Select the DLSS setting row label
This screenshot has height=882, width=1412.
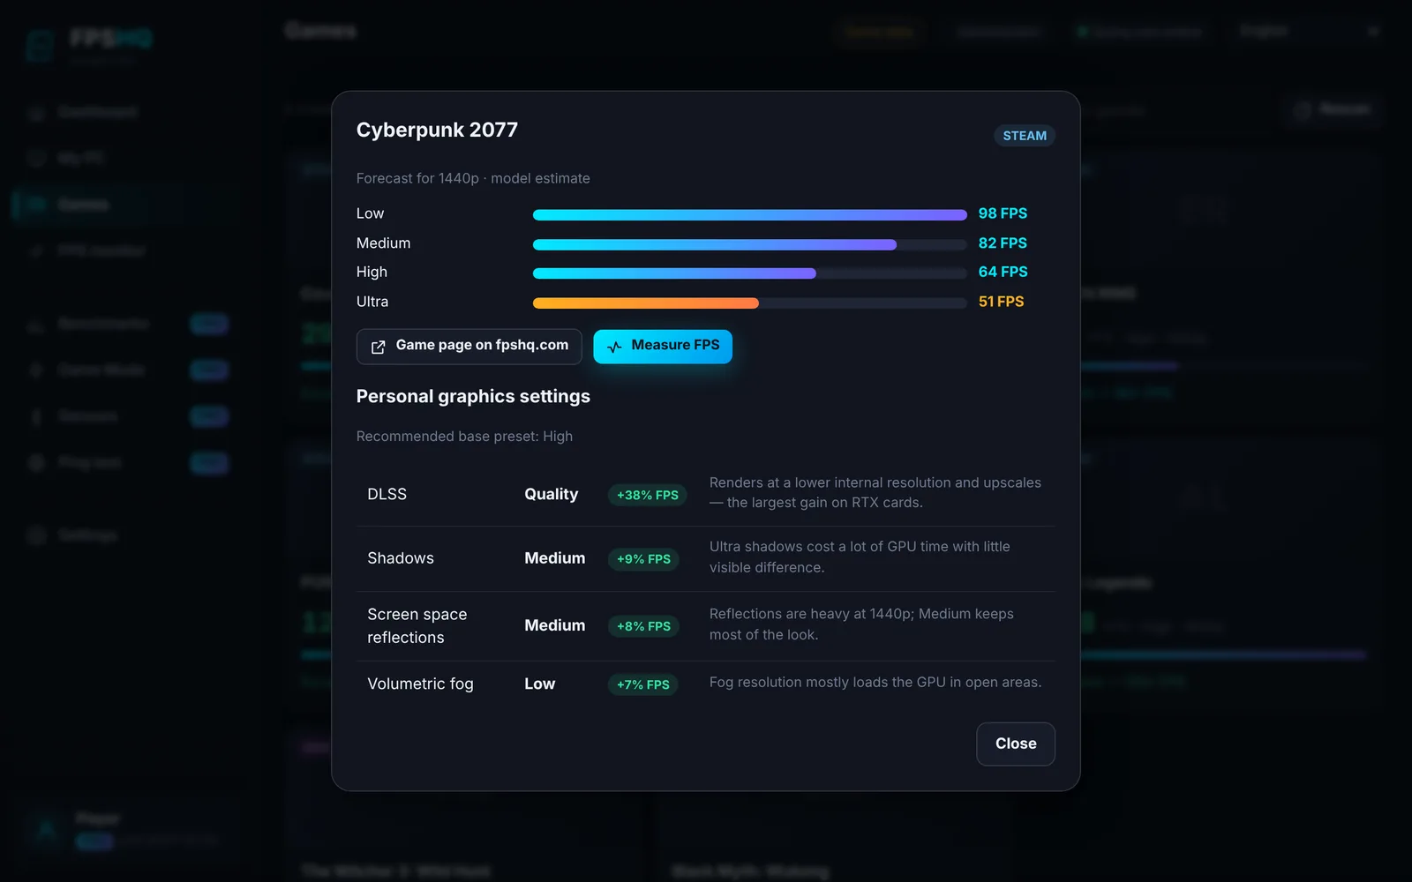point(387,494)
